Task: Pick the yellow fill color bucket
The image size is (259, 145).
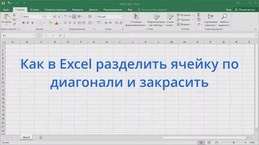Action: coord(50,23)
